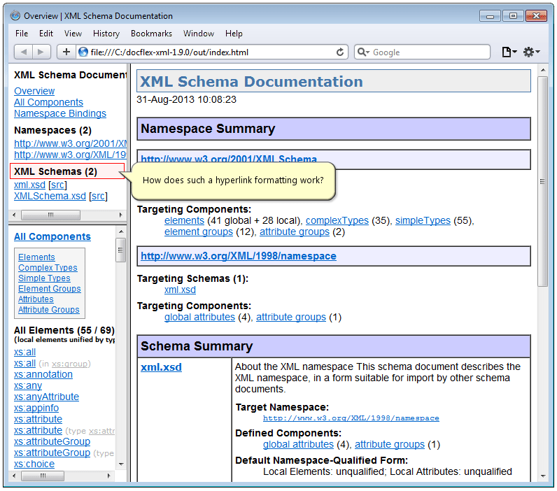Click the xs:anyAttribute element link

46,397
